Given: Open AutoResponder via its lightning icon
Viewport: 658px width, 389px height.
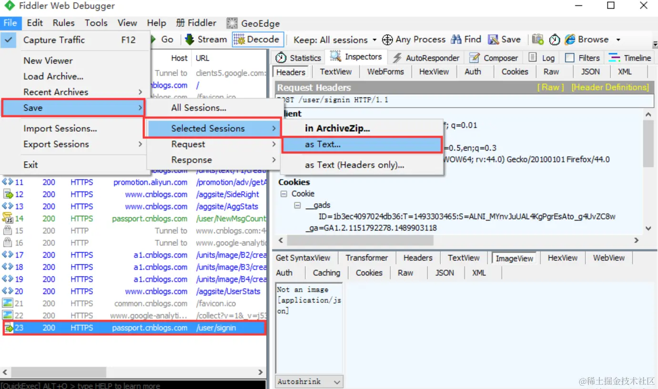Looking at the screenshot, I should point(397,58).
